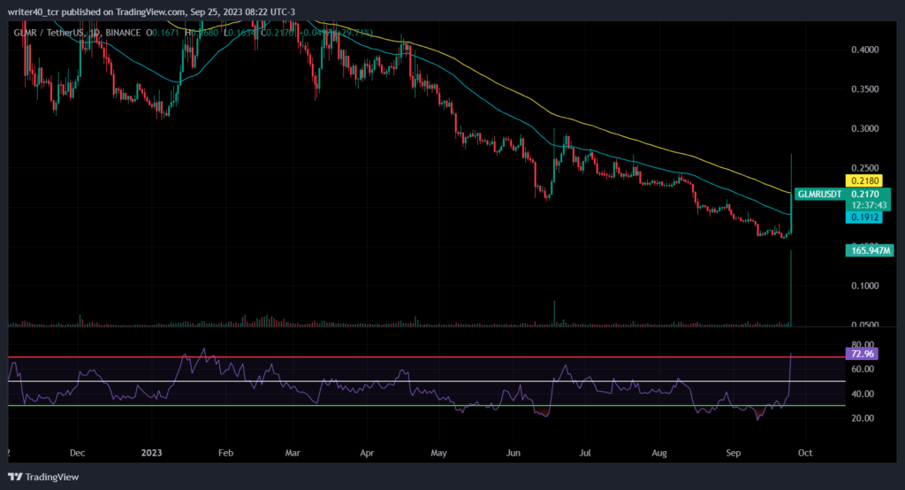Select the red RSI overbought band line
The width and height of the screenshot is (905, 490).
point(427,357)
